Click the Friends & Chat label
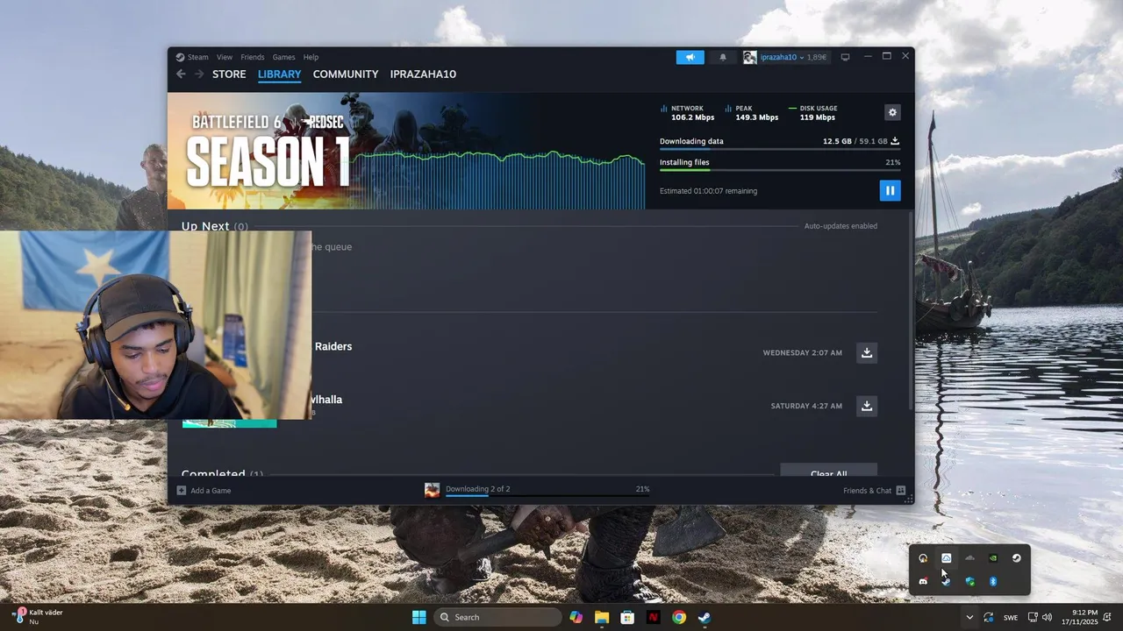Image resolution: width=1123 pixels, height=631 pixels. pos(867,491)
